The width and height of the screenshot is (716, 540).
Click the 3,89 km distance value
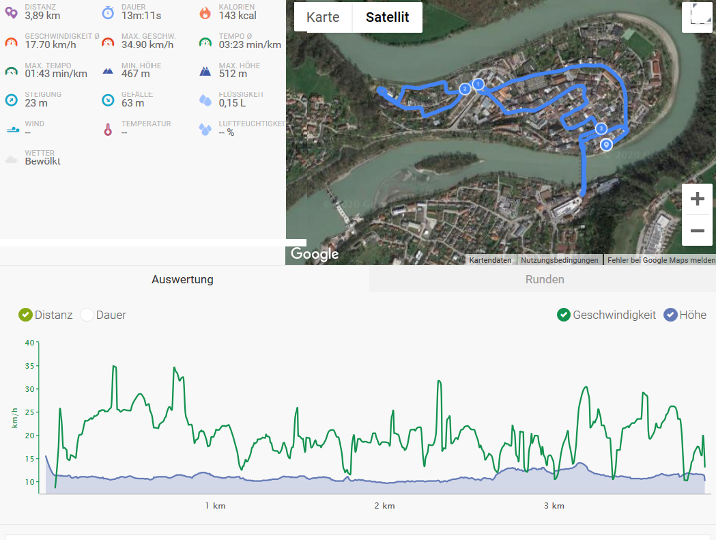(42, 16)
